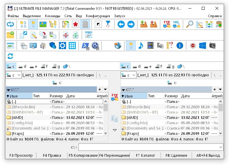Open the Файлы menu

(13, 16)
